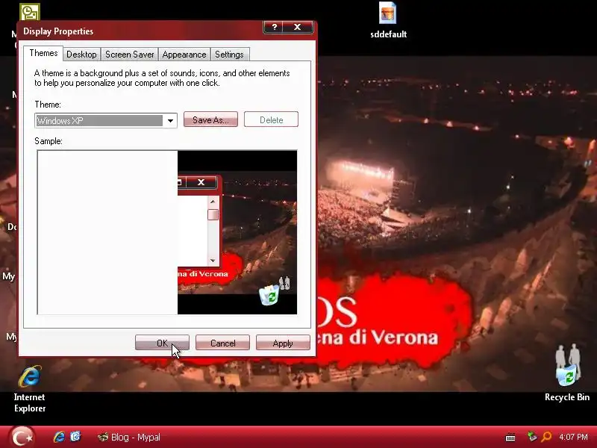
Task: Close the Display Properties dialog
Action: pyautogui.click(x=298, y=27)
